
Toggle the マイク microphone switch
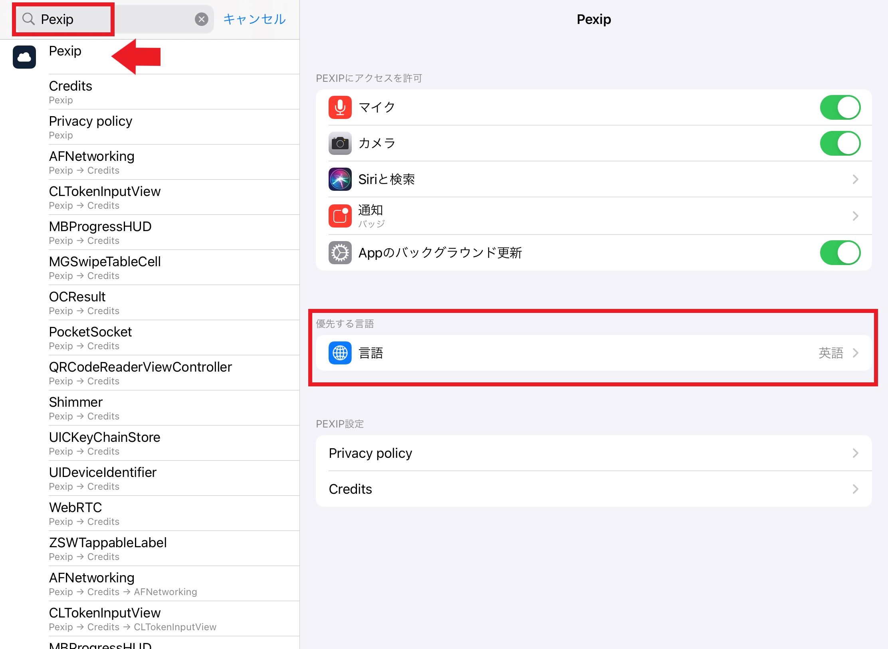tap(840, 107)
